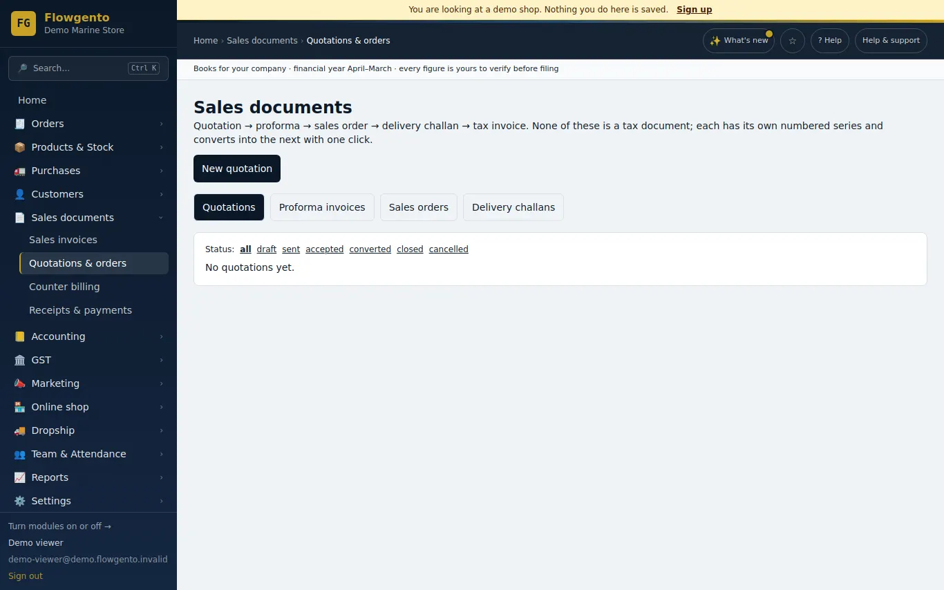
Task: Click the Sales documents page icon
Action: (x=19, y=218)
